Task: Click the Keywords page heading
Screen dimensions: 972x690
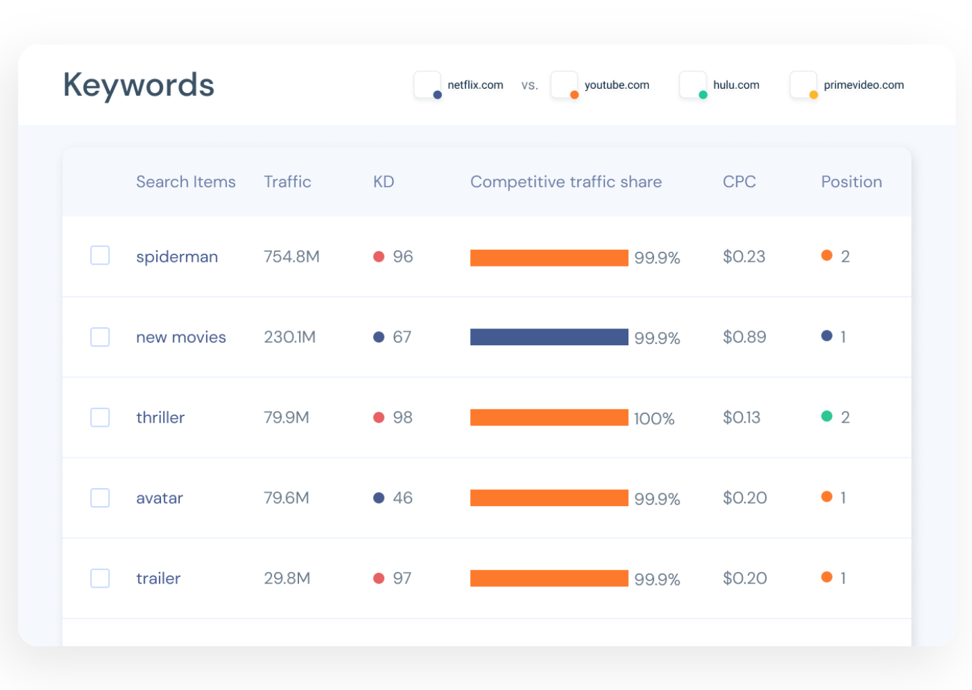Action: (138, 84)
